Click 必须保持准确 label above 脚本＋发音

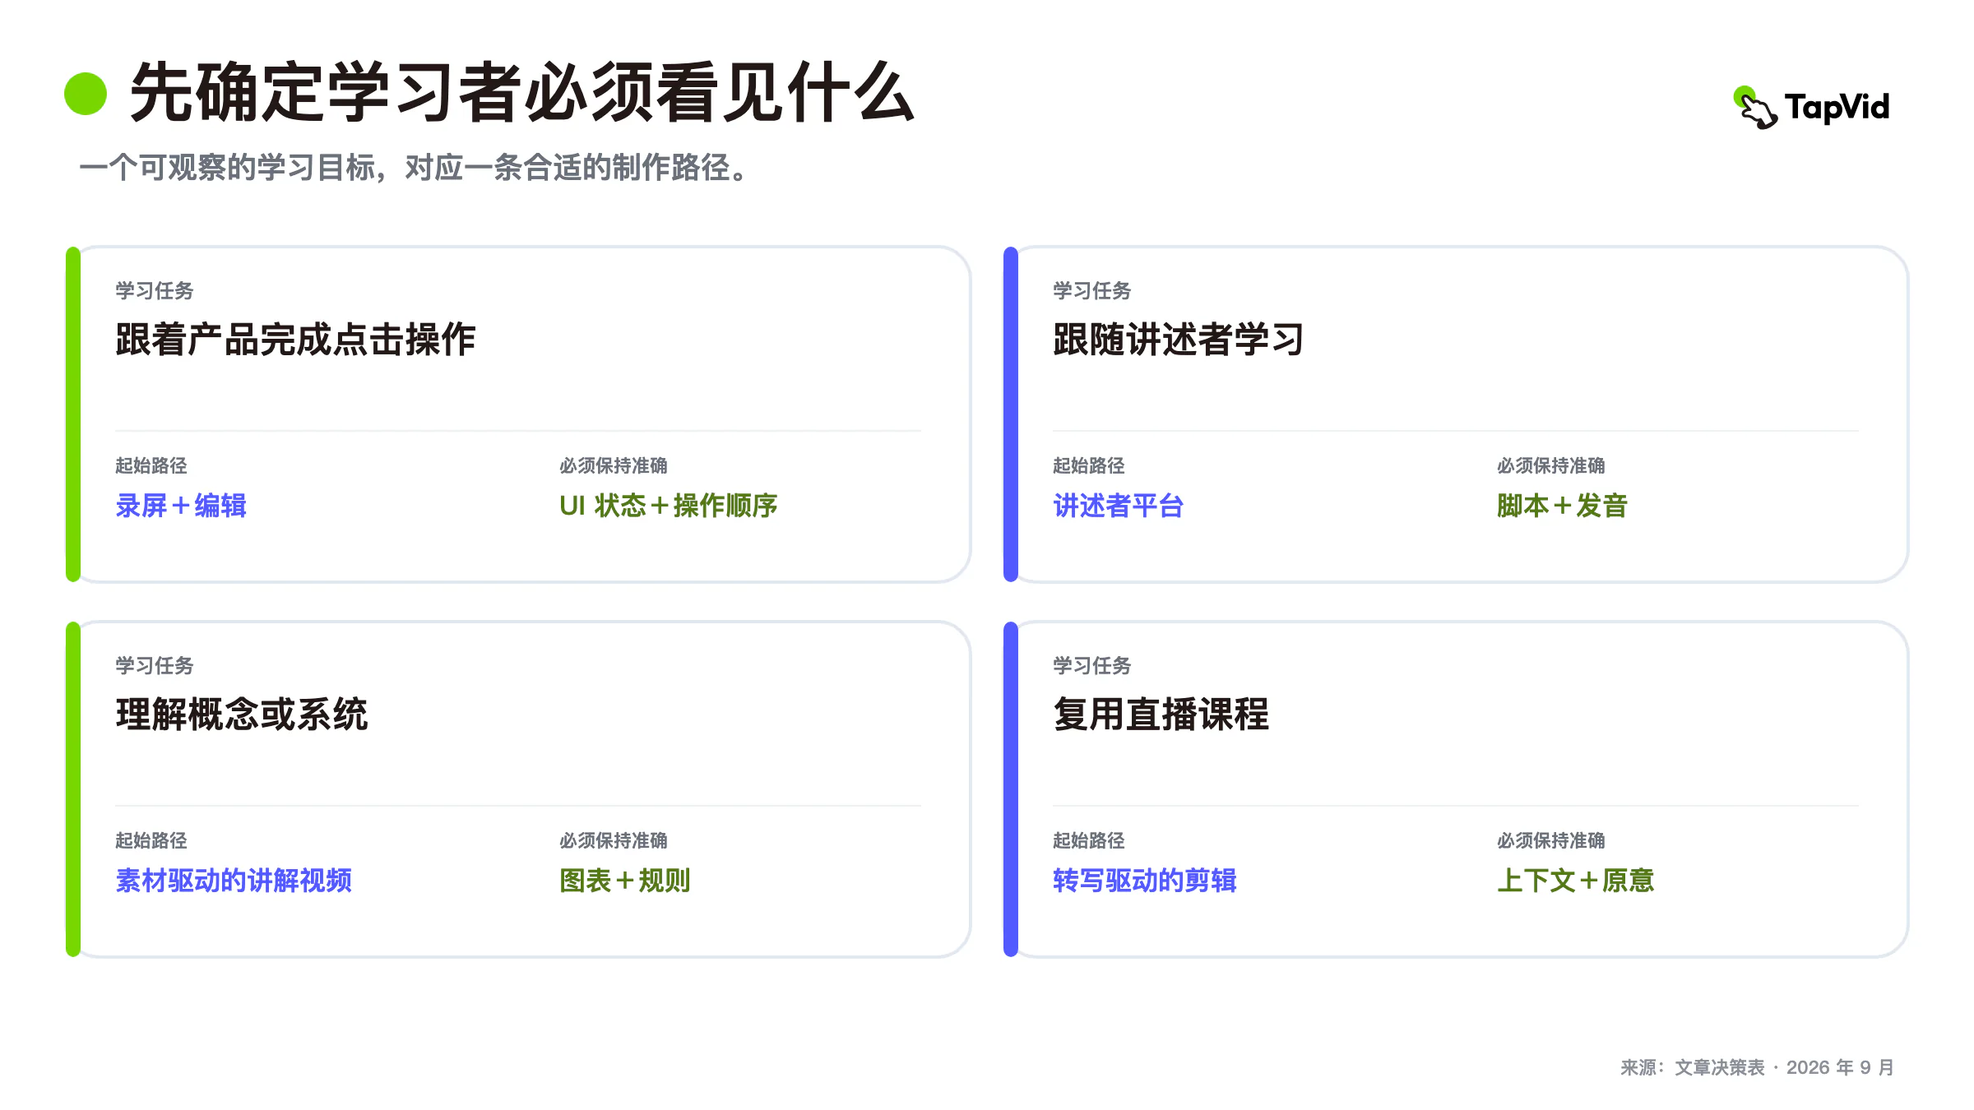point(1551,465)
